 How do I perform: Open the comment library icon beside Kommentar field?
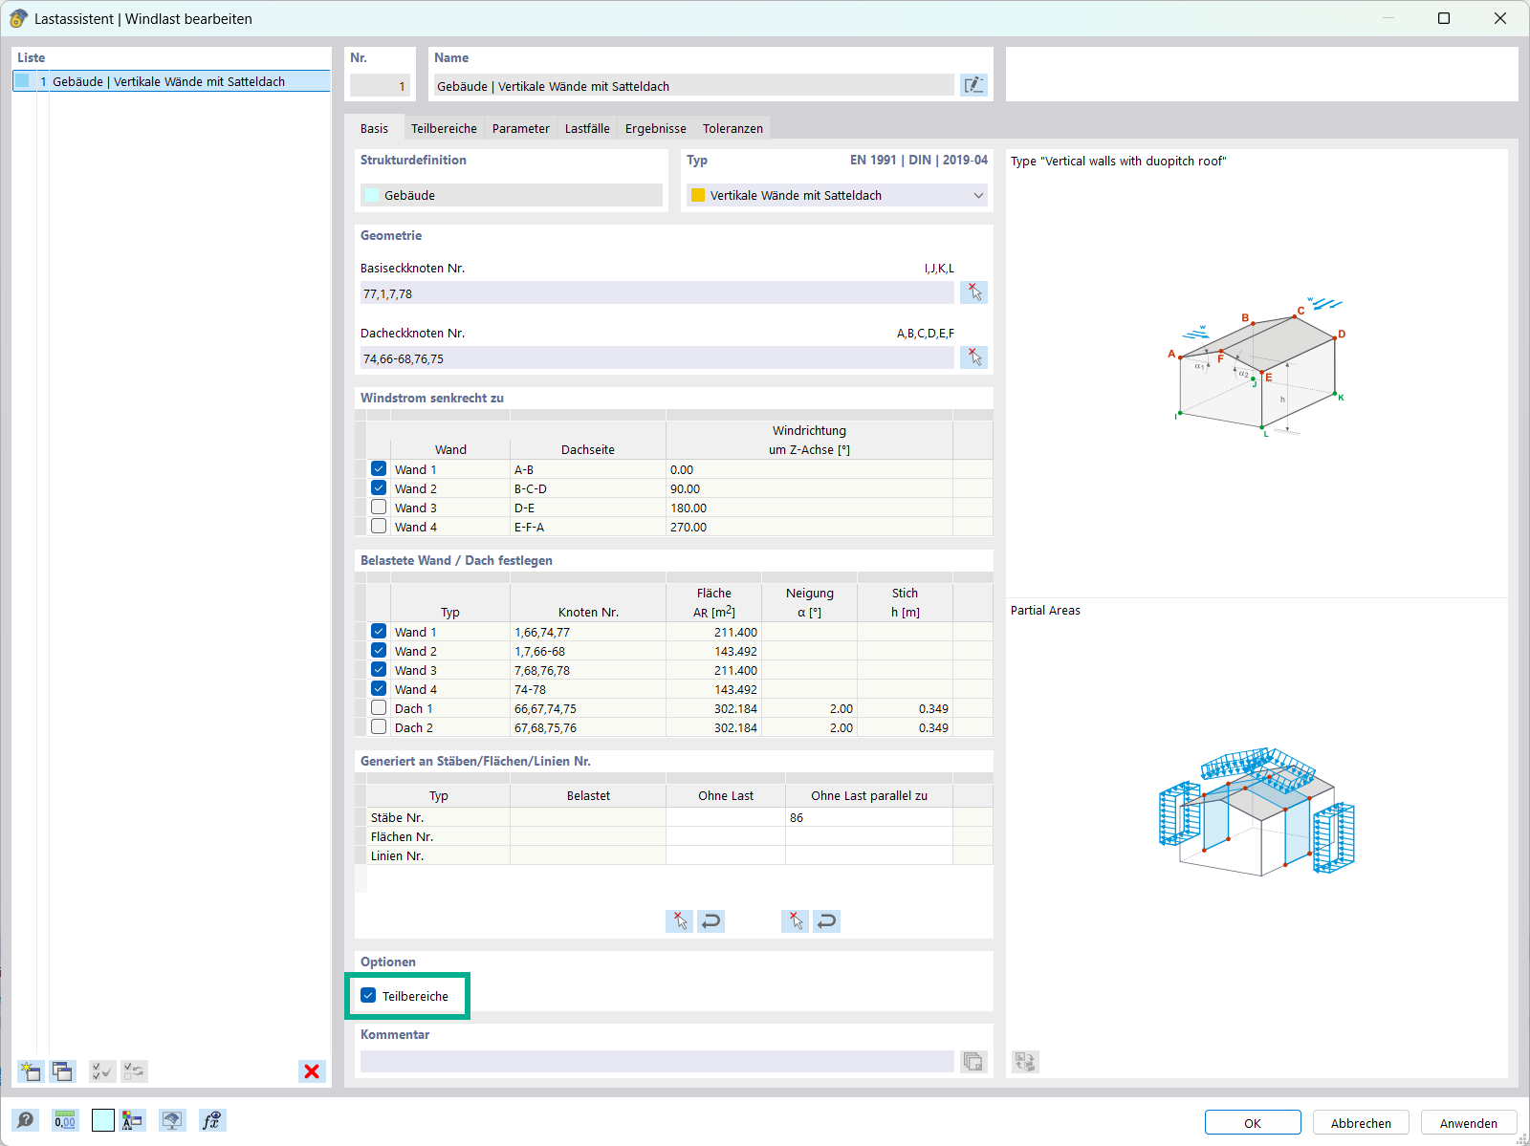pyautogui.click(x=973, y=1061)
